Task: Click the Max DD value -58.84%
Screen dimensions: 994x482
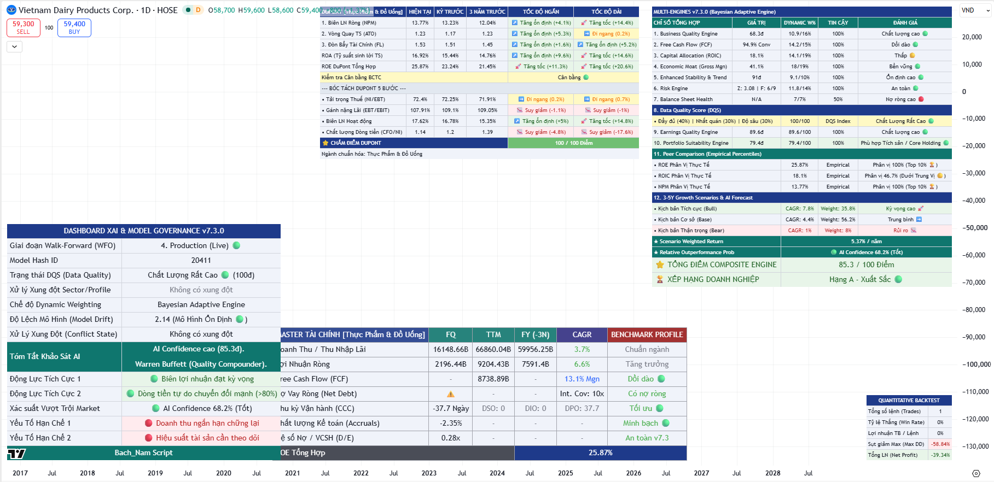Action: [940, 444]
